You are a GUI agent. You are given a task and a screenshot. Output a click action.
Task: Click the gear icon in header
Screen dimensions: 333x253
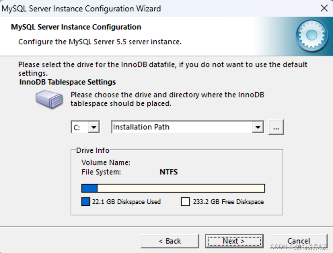[x=311, y=35]
